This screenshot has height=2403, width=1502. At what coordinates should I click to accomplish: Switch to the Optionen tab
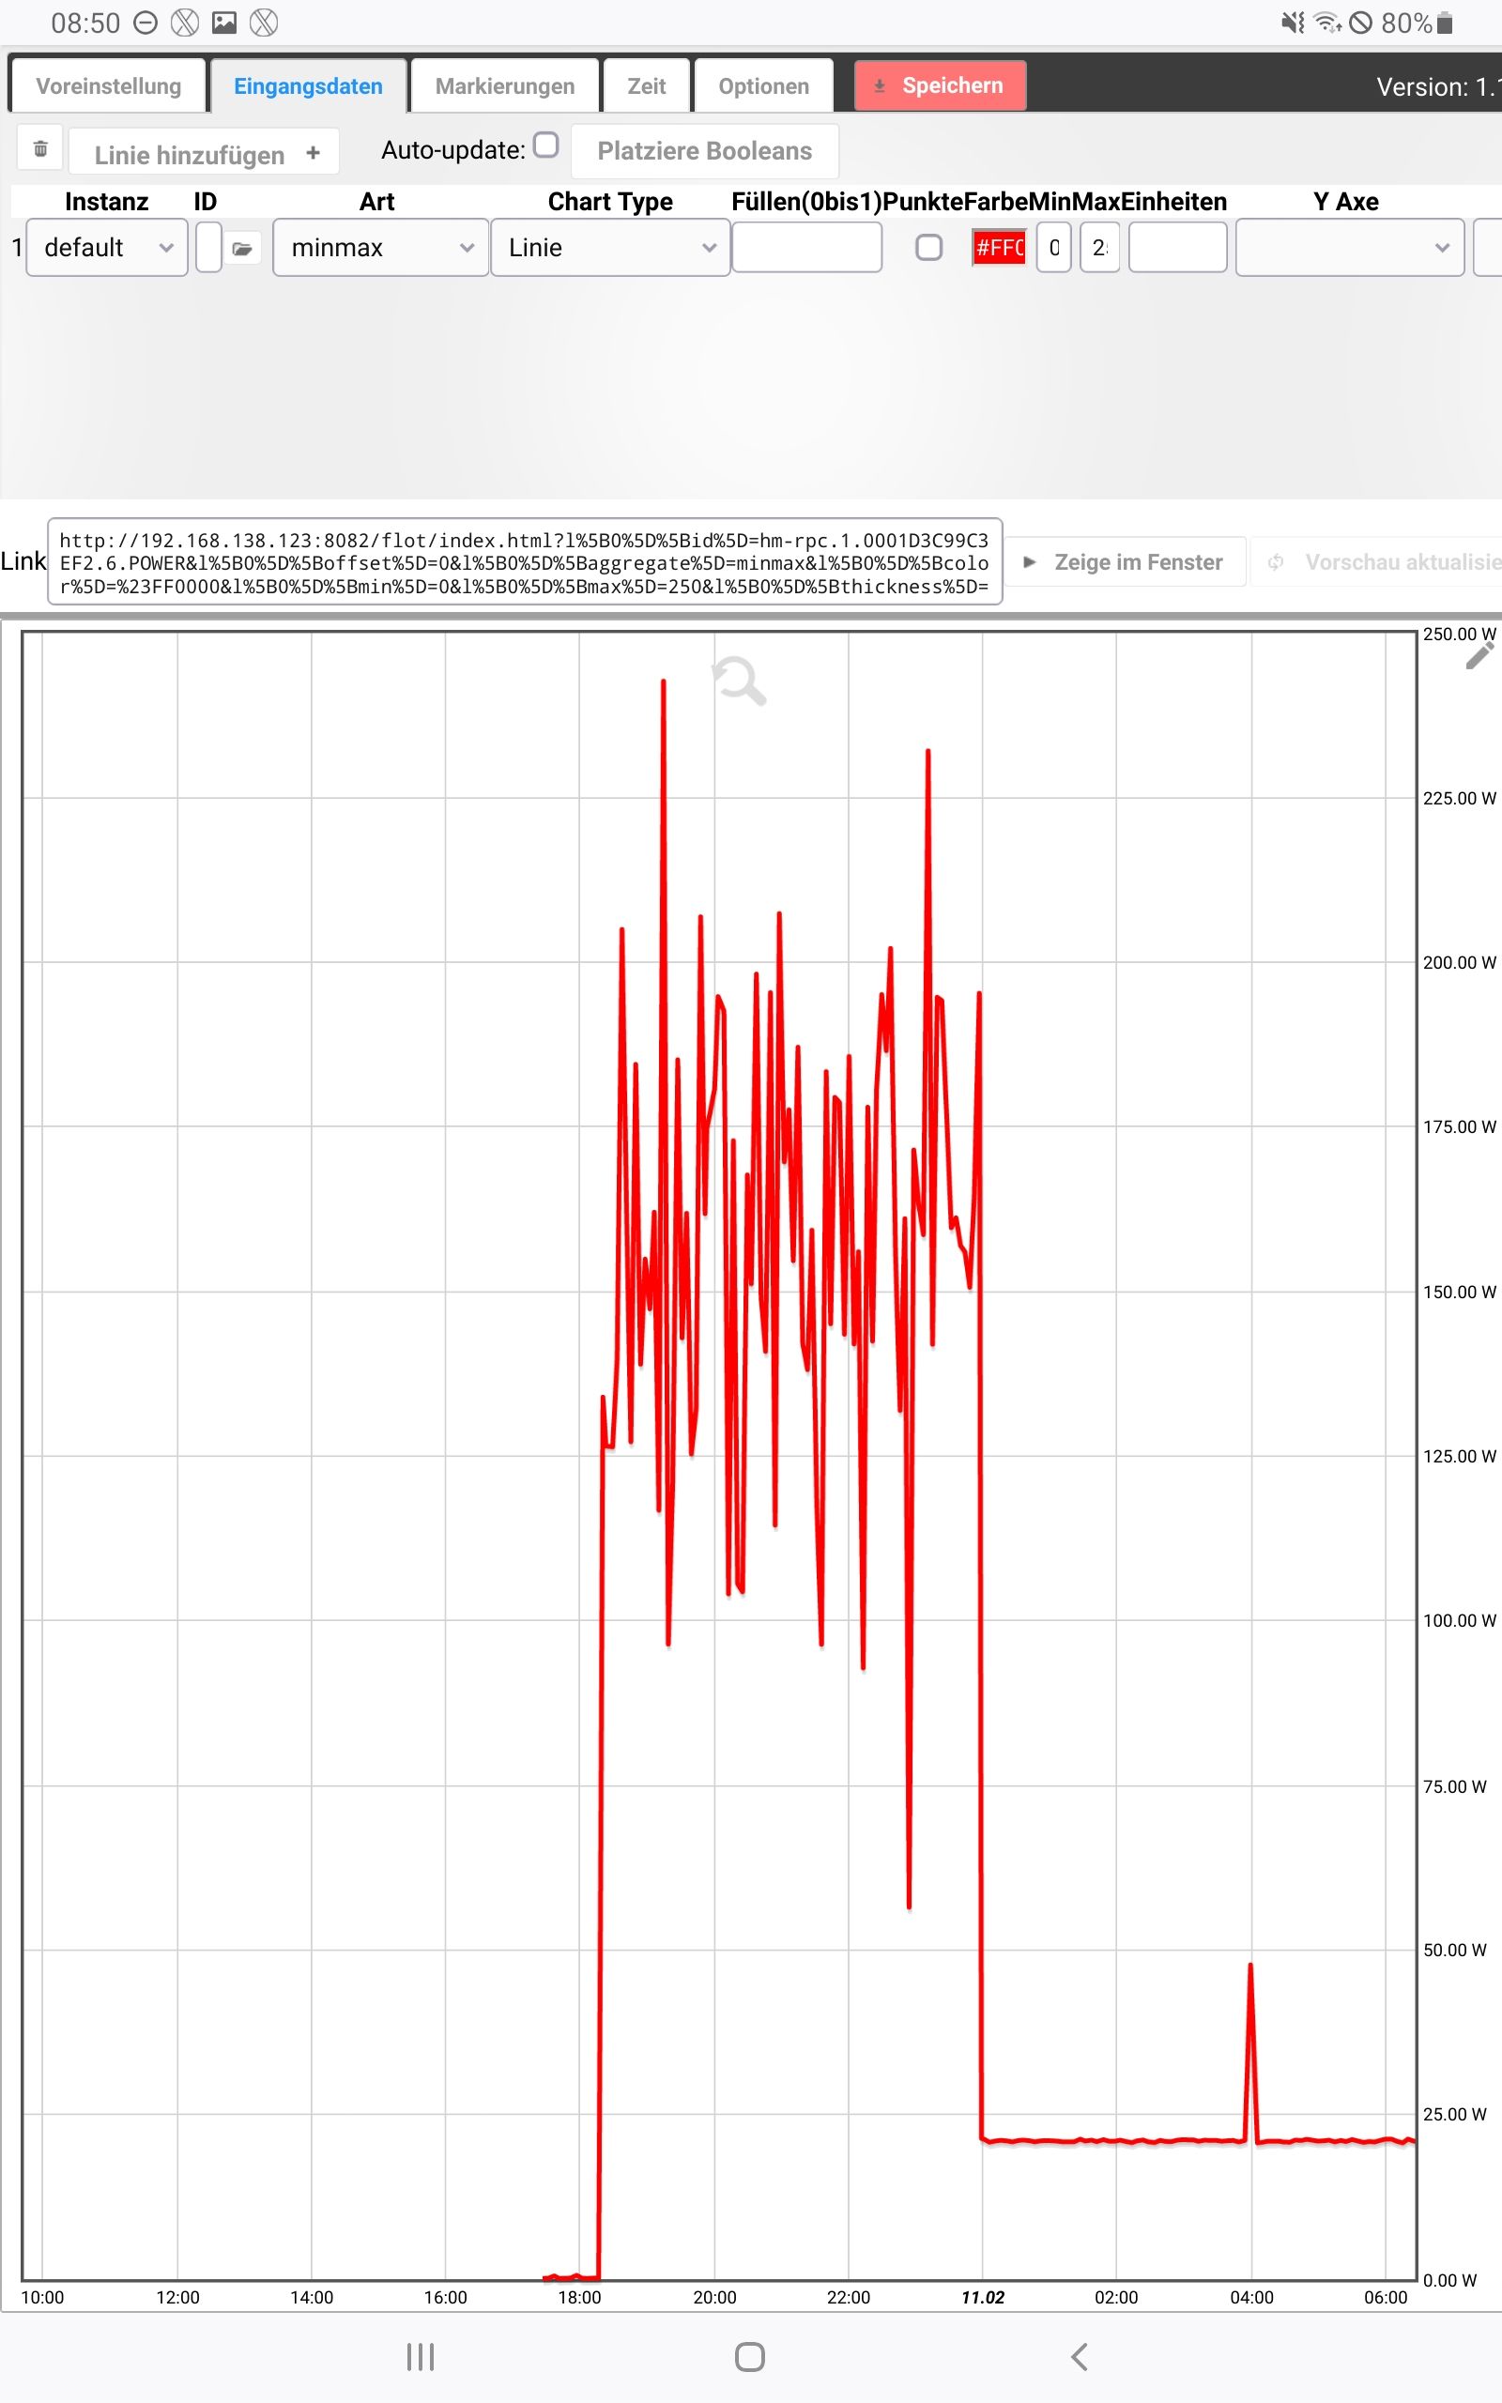[x=764, y=86]
